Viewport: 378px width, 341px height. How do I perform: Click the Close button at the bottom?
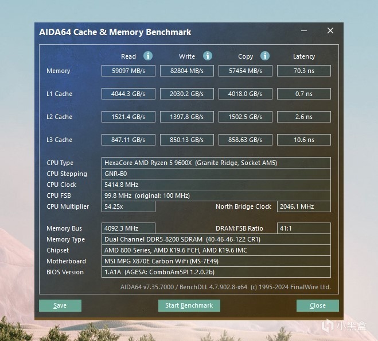pos(318,305)
